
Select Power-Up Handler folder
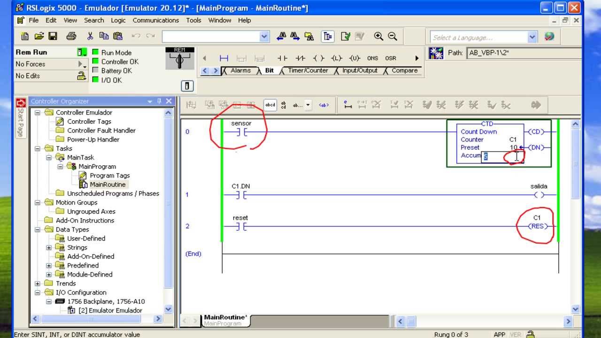[93, 139]
